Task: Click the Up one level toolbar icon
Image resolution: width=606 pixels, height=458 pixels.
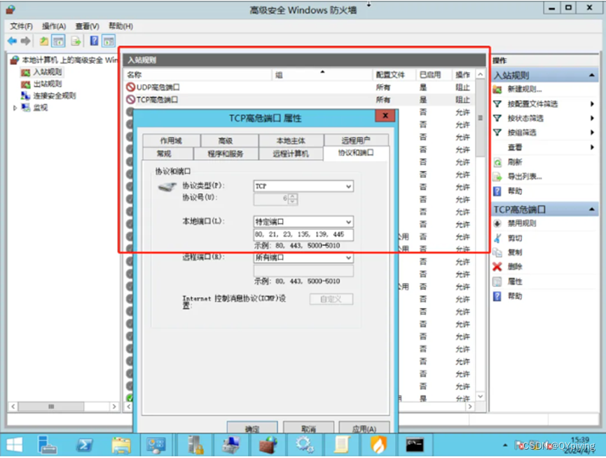Action: click(x=44, y=41)
